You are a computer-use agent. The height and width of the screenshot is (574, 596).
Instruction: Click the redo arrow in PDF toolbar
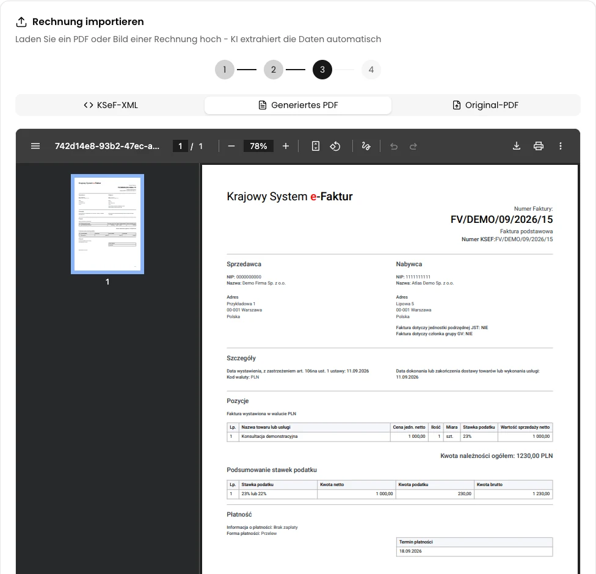[x=413, y=147]
